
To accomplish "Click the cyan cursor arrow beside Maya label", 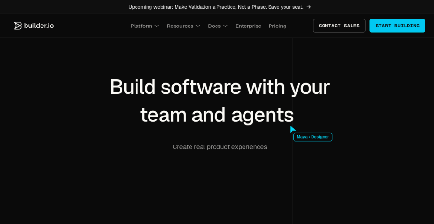I will 293,129.
